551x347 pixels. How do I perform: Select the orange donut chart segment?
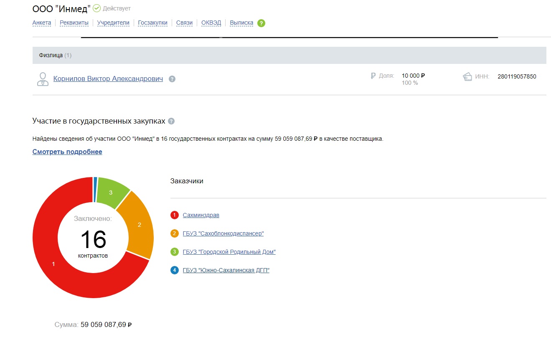click(139, 225)
